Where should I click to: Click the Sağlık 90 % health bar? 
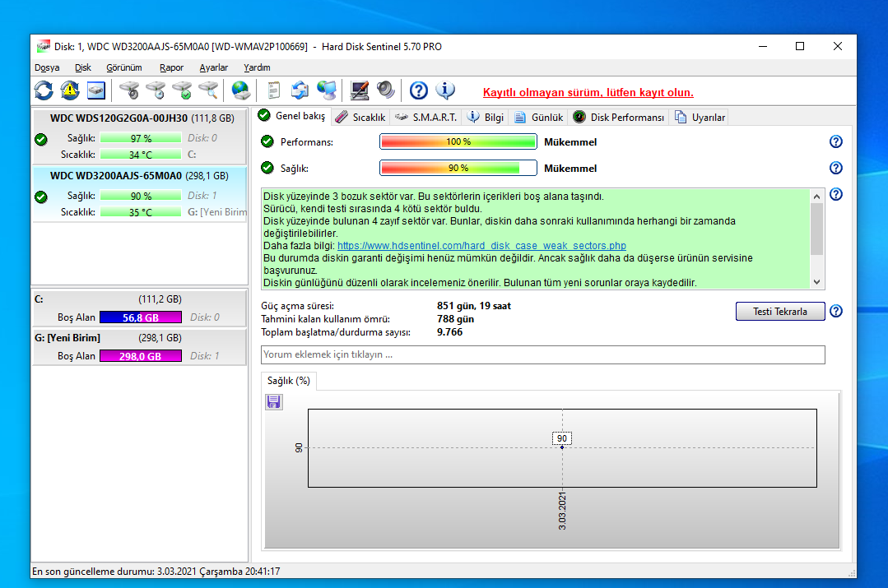[458, 168]
